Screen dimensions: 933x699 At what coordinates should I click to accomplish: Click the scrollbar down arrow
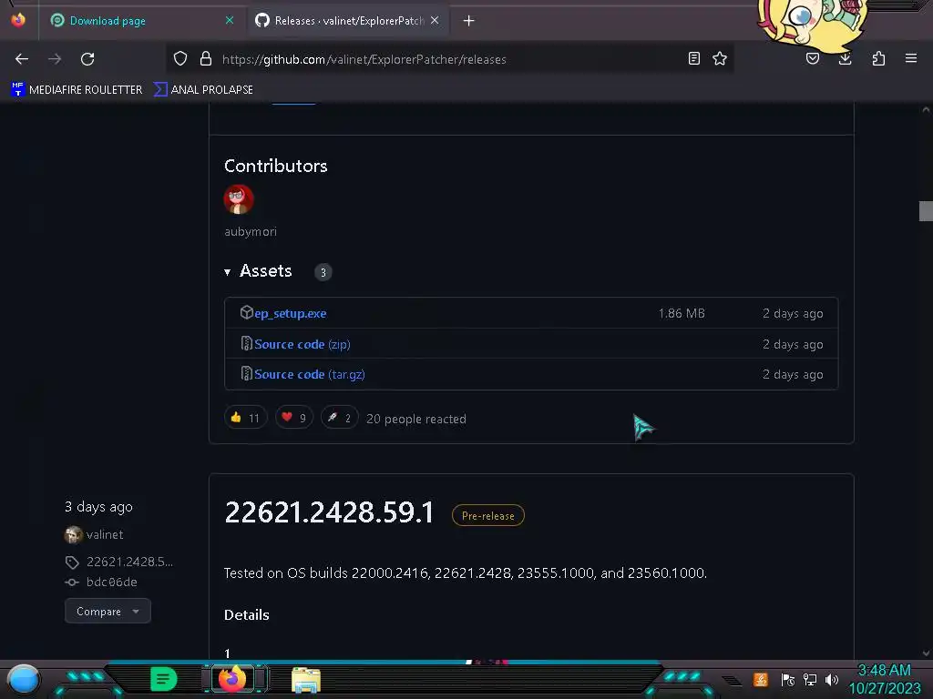coord(926,653)
